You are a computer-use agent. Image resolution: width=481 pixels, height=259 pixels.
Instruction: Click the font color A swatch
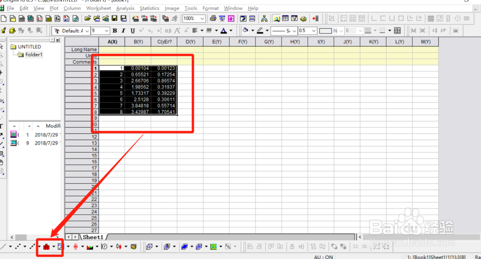click(224, 31)
